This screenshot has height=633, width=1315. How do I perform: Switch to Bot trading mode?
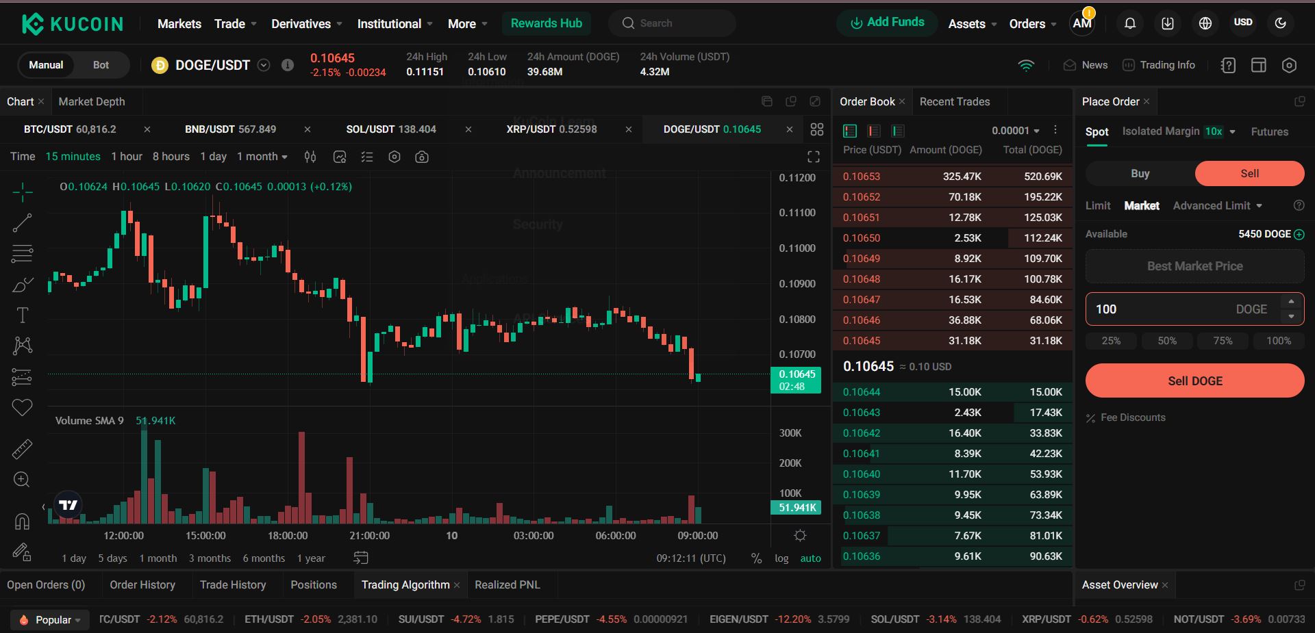pos(101,65)
